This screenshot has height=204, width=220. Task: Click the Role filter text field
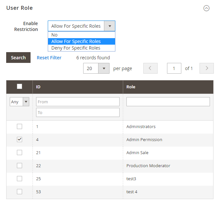[x=168, y=102]
